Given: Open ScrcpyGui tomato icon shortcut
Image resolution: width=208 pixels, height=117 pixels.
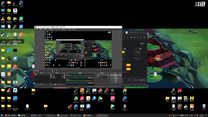Looking at the screenshot, I should pos(100,91).
